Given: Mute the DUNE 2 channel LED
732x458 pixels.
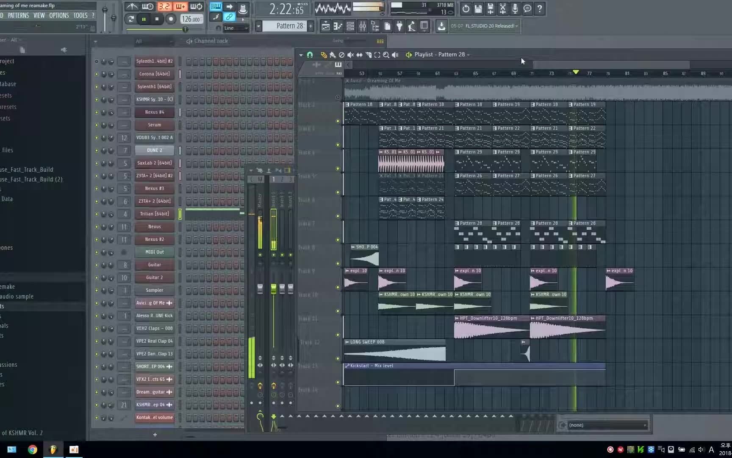Looking at the screenshot, I should click(97, 151).
